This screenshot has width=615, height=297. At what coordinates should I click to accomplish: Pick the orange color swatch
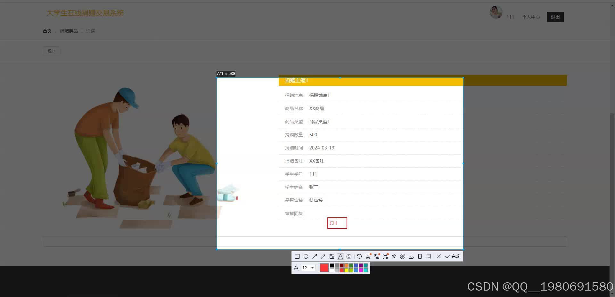tap(346, 266)
